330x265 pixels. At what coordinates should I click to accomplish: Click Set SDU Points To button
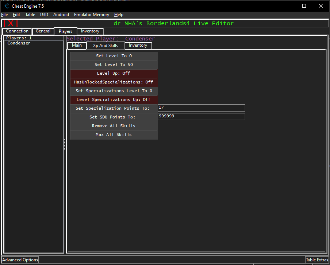[114, 117]
